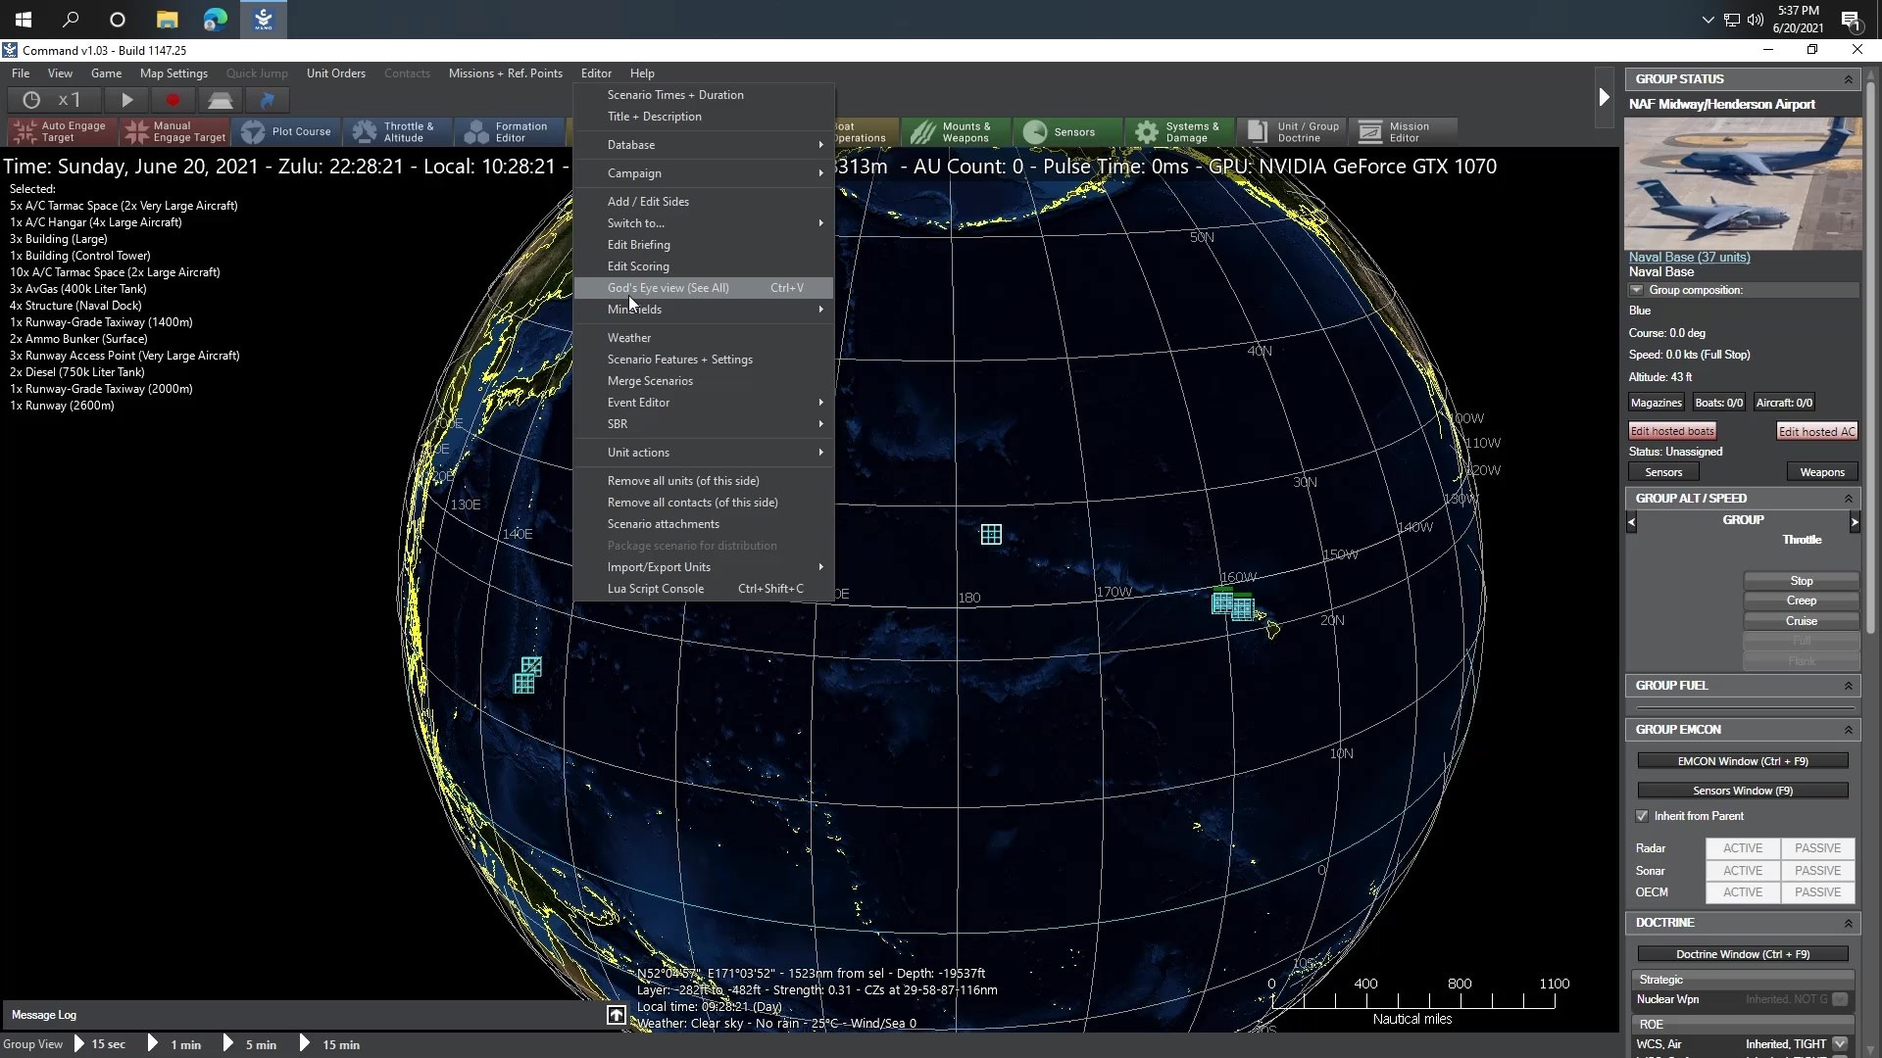The width and height of the screenshot is (1882, 1058).
Task: Open the WCS, Air dropdown
Action: point(1840,1044)
